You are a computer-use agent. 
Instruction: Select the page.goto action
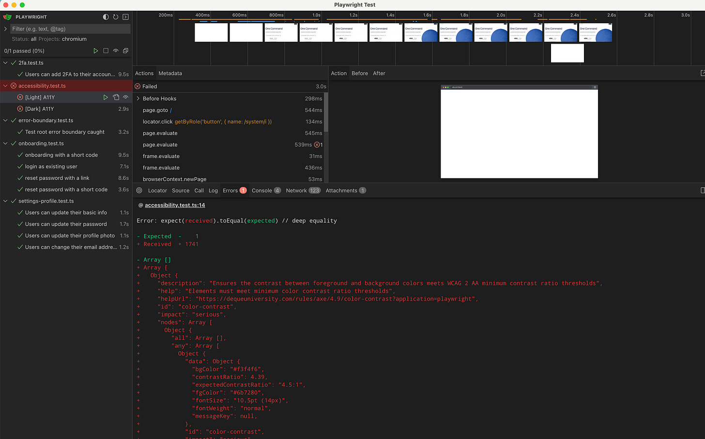229,110
